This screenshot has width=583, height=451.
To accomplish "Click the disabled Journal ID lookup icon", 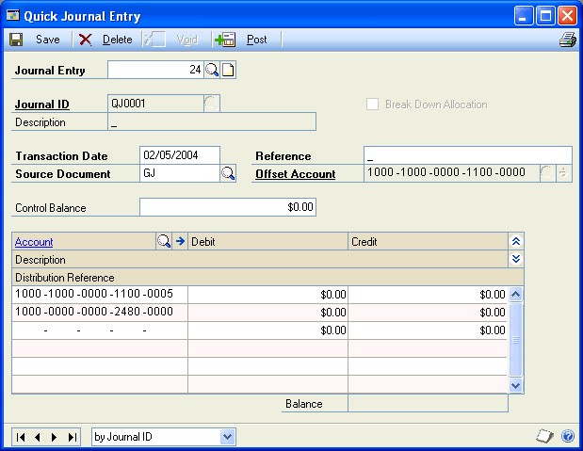I will point(212,104).
